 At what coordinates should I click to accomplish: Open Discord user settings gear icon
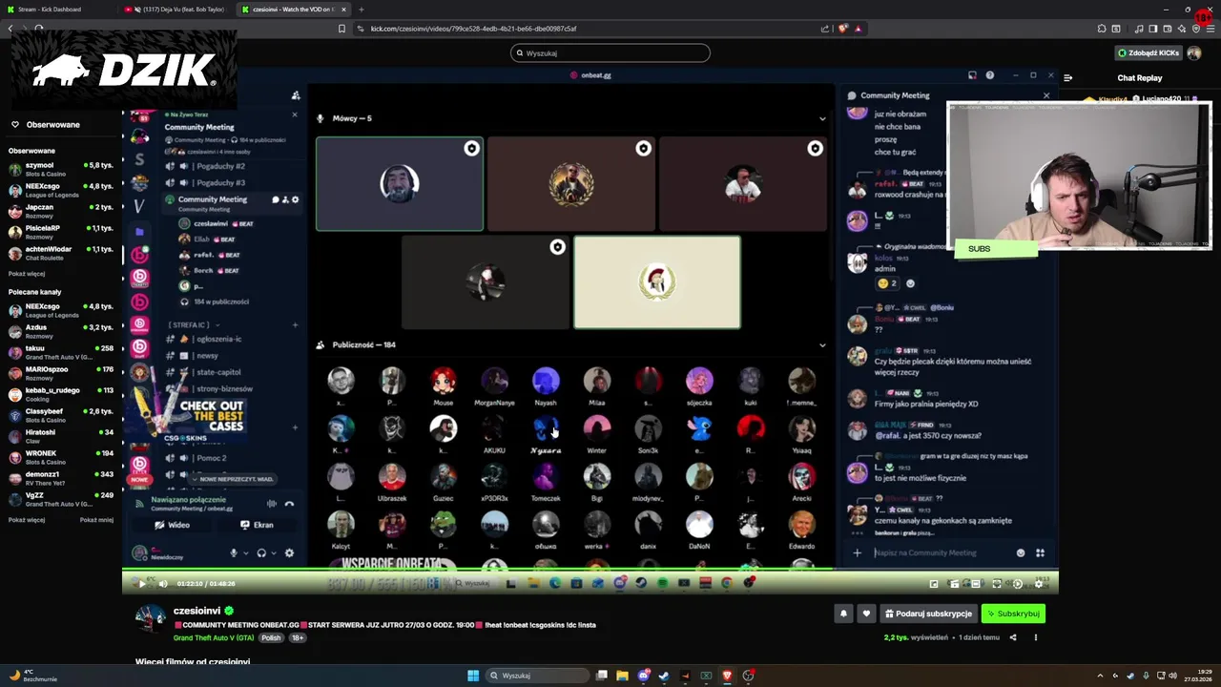289,552
